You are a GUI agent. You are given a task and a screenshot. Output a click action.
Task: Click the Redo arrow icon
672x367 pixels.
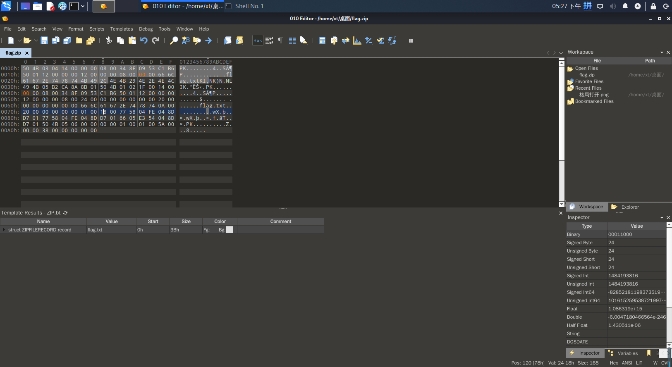(155, 41)
